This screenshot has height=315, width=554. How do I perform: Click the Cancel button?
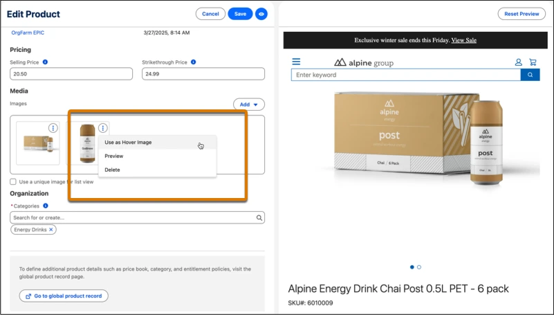click(x=210, y=14)
